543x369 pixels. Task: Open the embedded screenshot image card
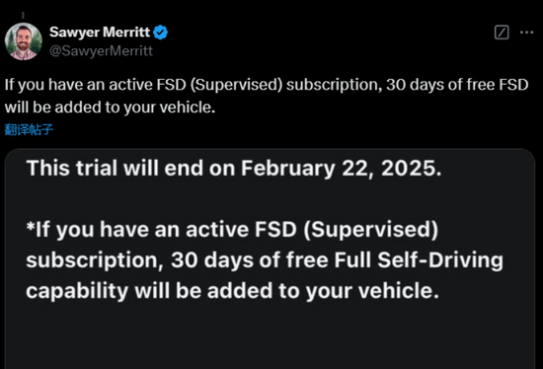coord(270,258)
